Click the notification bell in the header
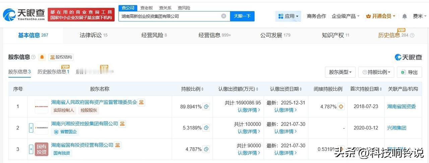This screenshot has height=163, width=429. click(x=405, y=16)
